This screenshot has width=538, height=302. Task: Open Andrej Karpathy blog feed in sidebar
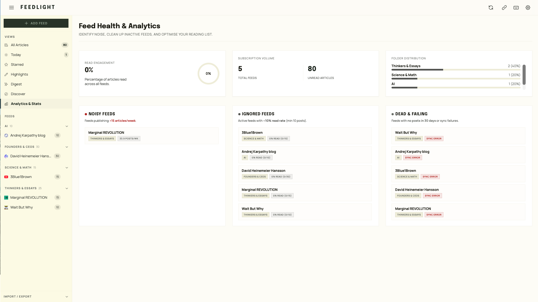[36, 135]
